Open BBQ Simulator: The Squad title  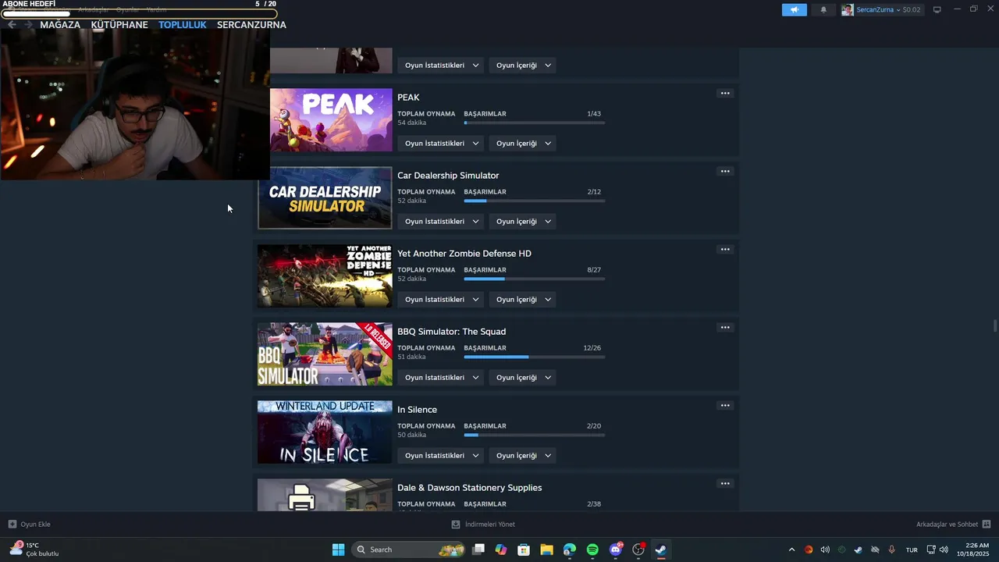click(451, 332)
